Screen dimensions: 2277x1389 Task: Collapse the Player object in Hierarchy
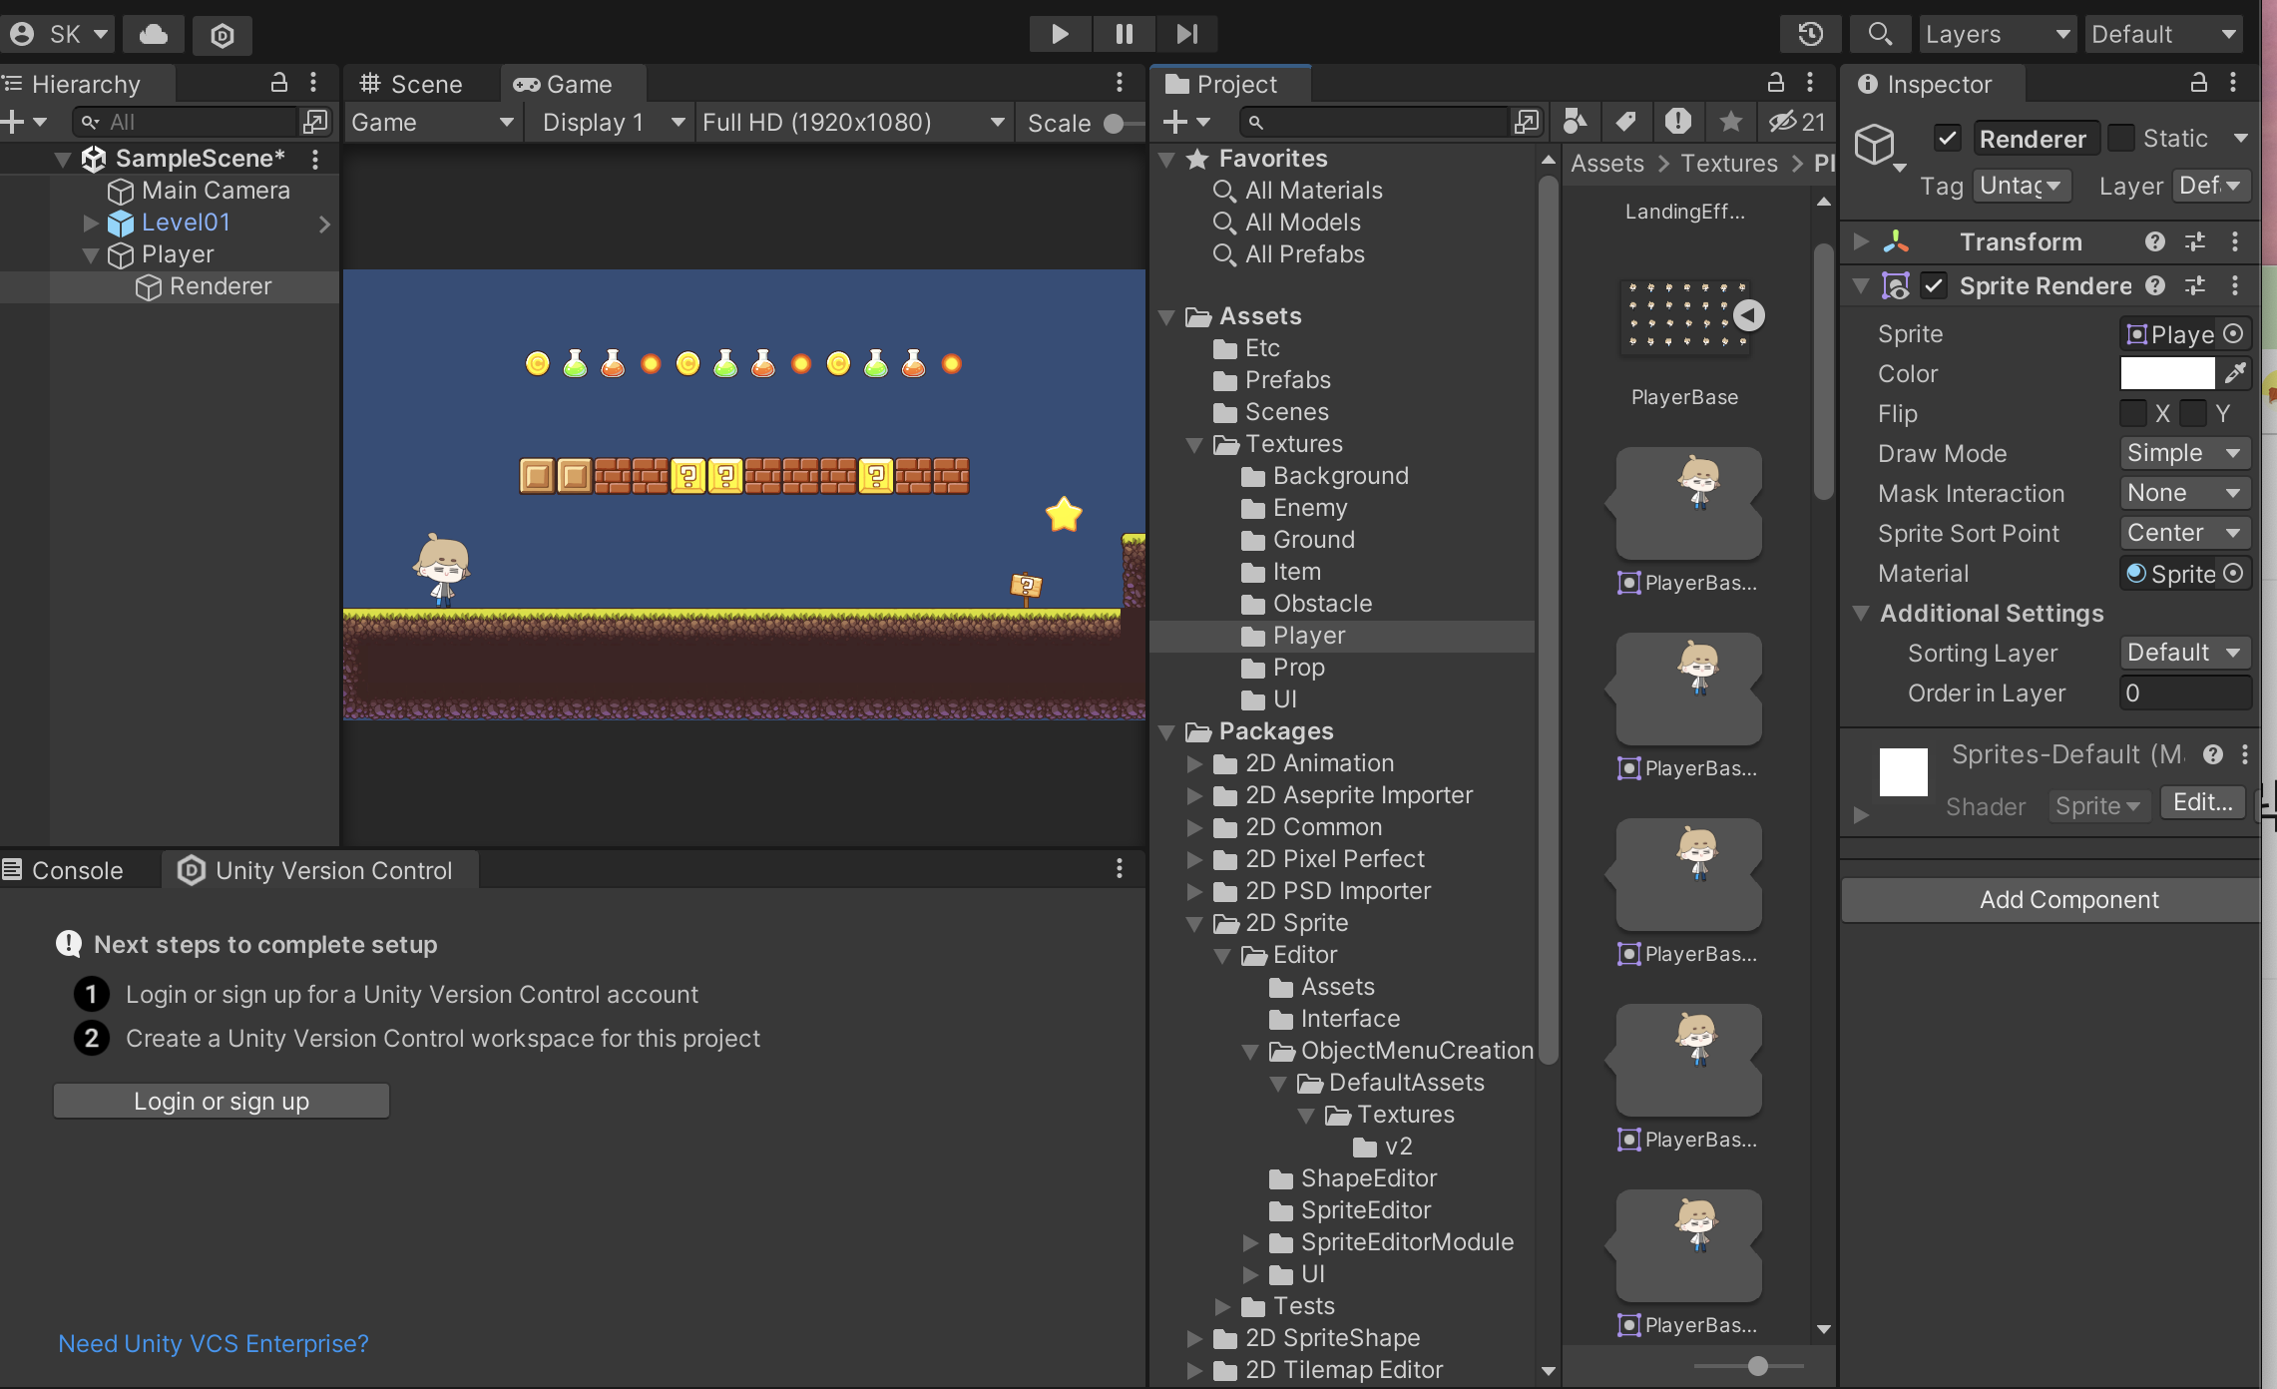(x=90, y=255)
